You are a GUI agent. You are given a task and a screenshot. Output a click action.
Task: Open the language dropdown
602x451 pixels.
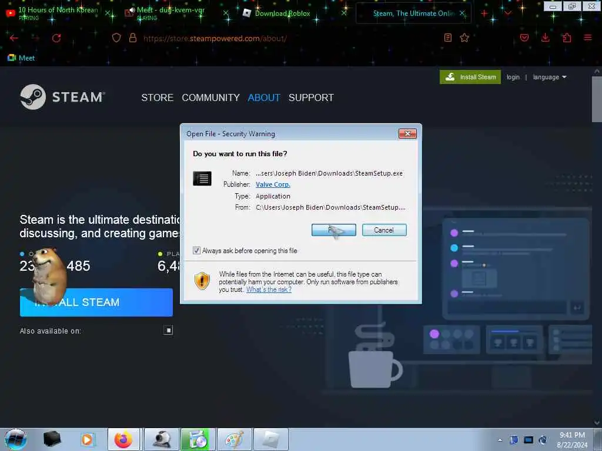(550, 77)
